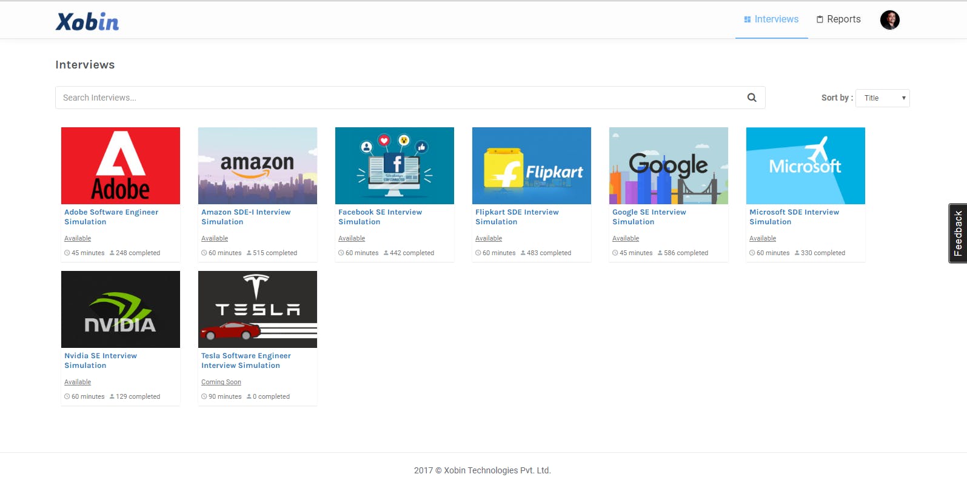The image size is (967, 477).
Task: Click Available status under Nvidia card
Action: point(78,382)
